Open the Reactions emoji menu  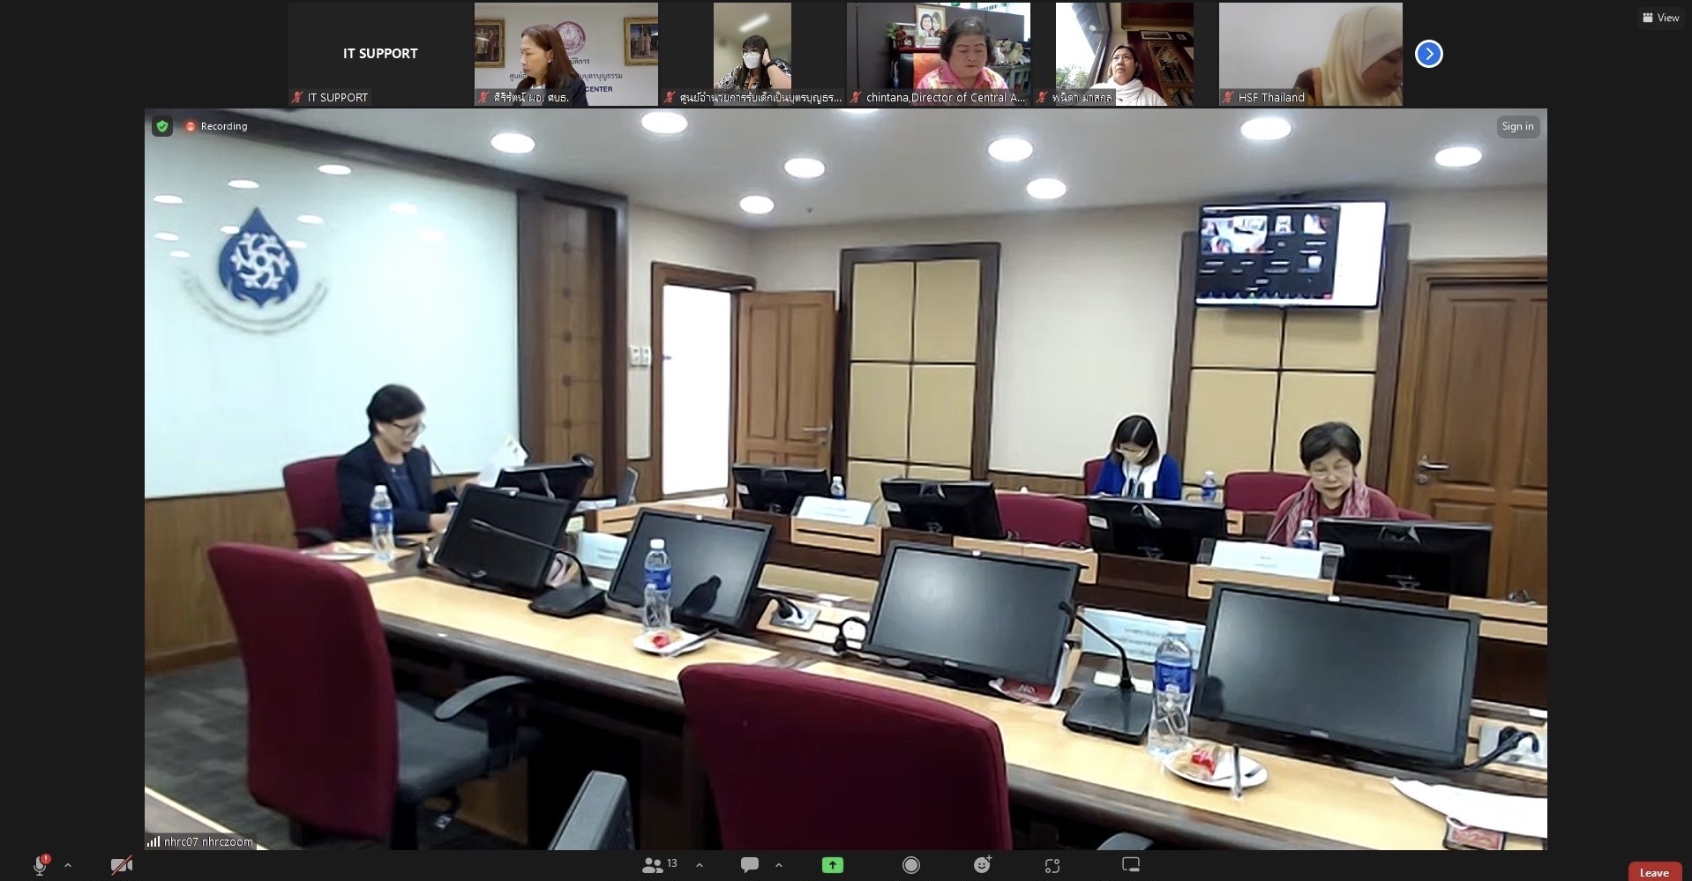coord(982,865)
